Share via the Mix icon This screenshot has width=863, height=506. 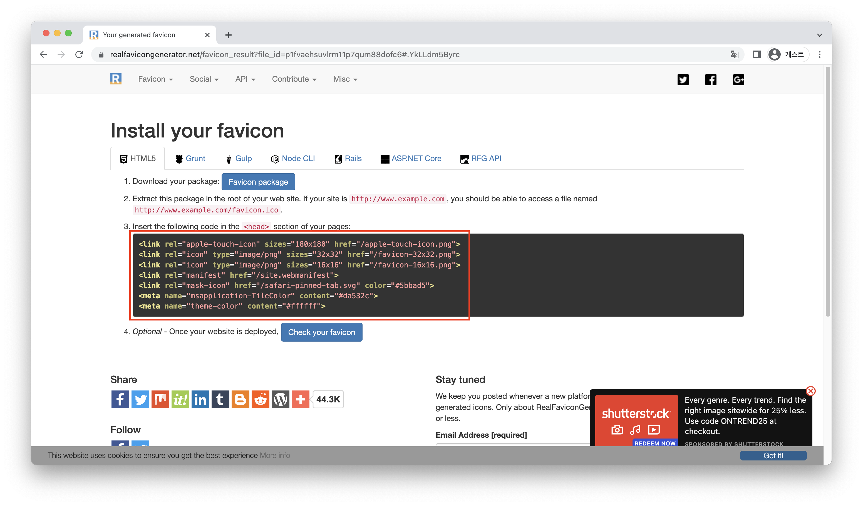(160, 399)
